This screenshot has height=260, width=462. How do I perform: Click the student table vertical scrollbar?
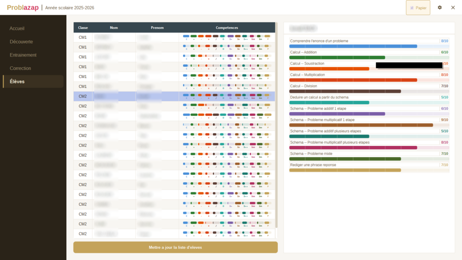pyautogui.click(x=277, y=125)
